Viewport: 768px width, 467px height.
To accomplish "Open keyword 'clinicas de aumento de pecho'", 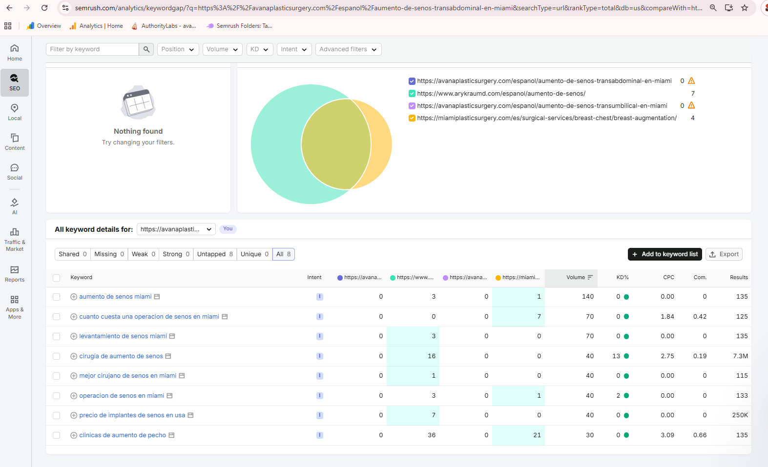I will (x=123, y=435).
